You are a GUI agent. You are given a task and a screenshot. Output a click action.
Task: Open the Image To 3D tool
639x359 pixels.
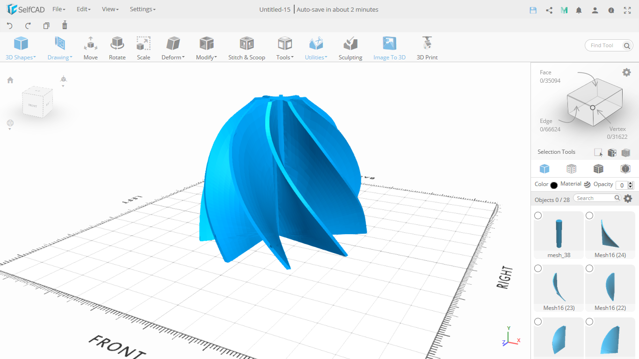point(389,49)
